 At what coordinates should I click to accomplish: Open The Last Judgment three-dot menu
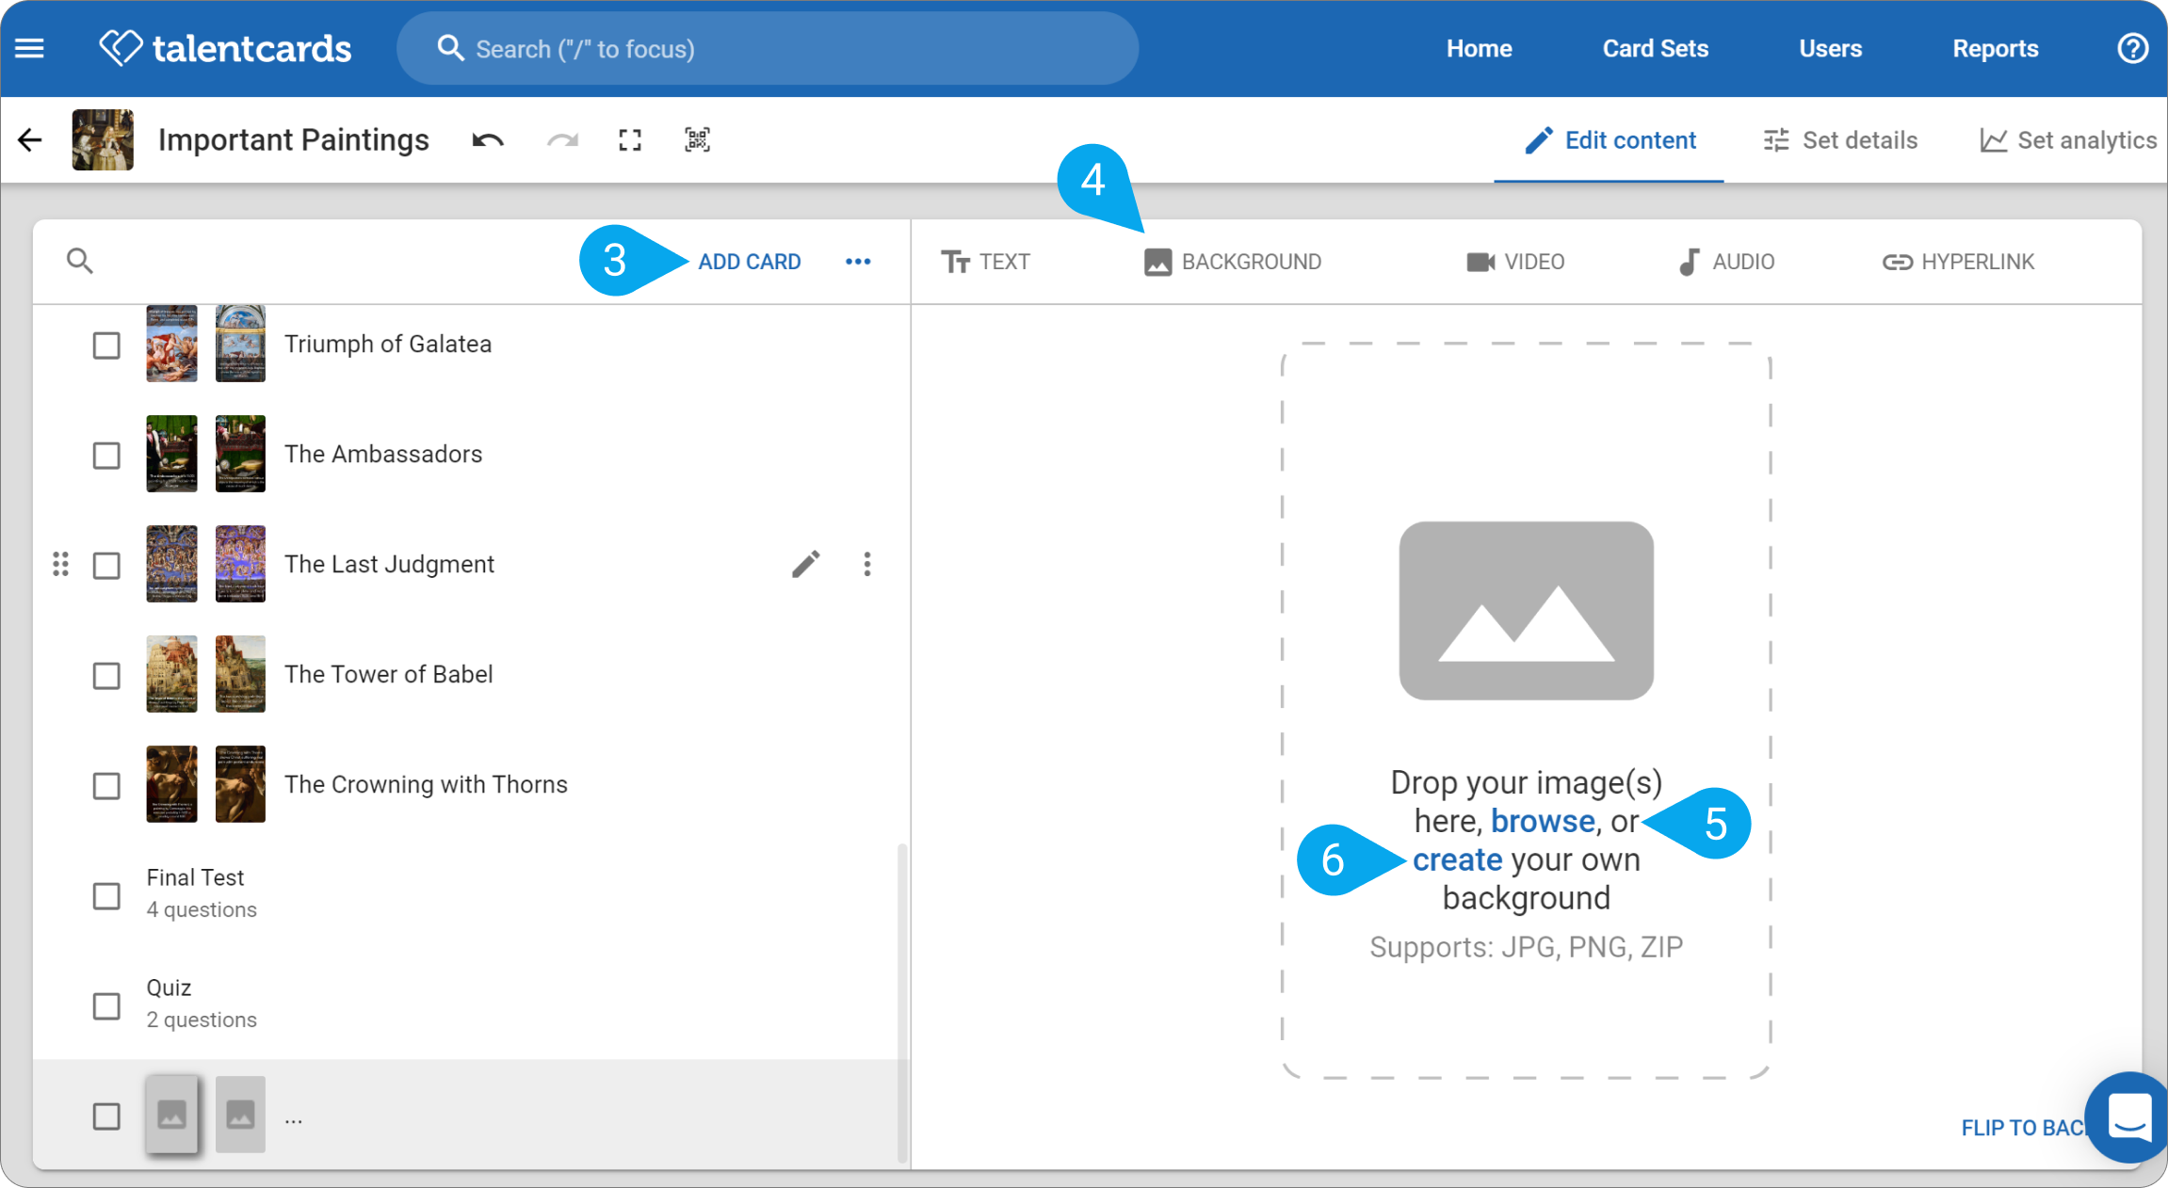click(x=867, y=564)
